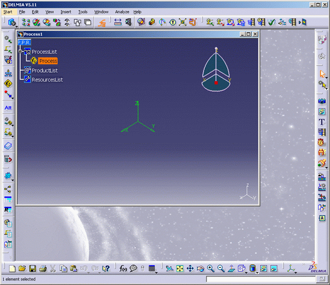The image size is (330, 285).
Task: Click the highlighted Process node in tree
Action: click(48, 61)
